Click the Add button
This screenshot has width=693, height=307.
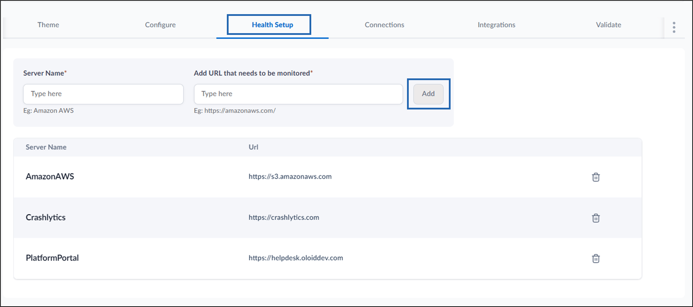[x=428, y=94]
